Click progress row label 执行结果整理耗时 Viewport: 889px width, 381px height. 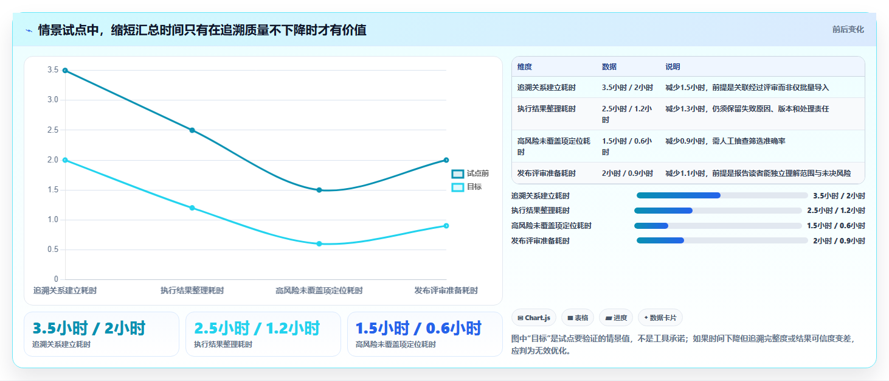click(541, 211)
